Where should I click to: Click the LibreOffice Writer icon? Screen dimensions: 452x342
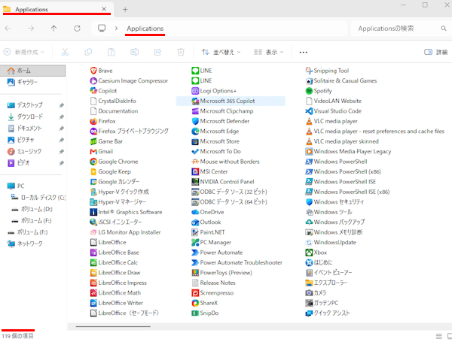coord(93,303)
